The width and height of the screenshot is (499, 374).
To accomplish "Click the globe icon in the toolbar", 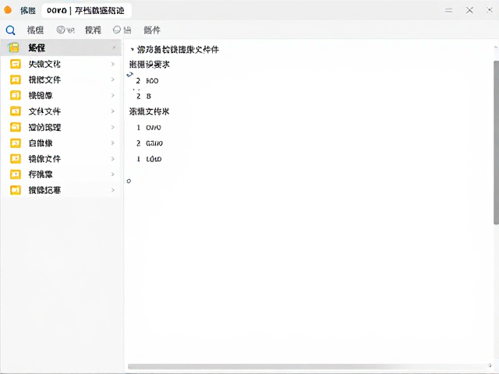I will [x=61, y=30].
